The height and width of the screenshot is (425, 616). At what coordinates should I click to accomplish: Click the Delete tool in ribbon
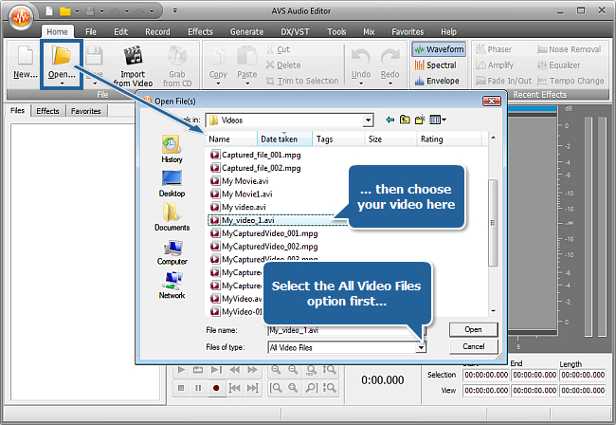(283, 65)
